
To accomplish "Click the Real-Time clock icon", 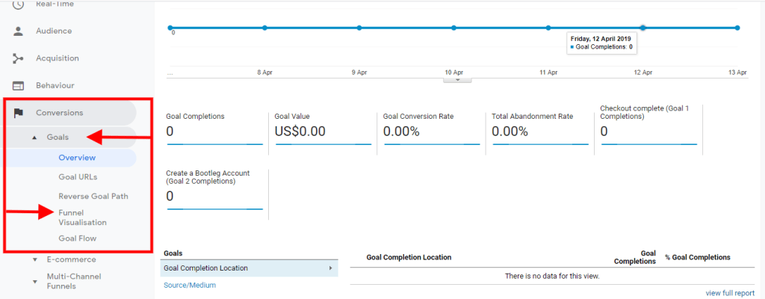I will (19, 4).
